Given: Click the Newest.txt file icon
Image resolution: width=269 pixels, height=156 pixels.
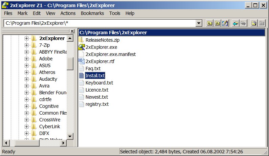Looking at the screenshot, I should [x=82, y=97].
